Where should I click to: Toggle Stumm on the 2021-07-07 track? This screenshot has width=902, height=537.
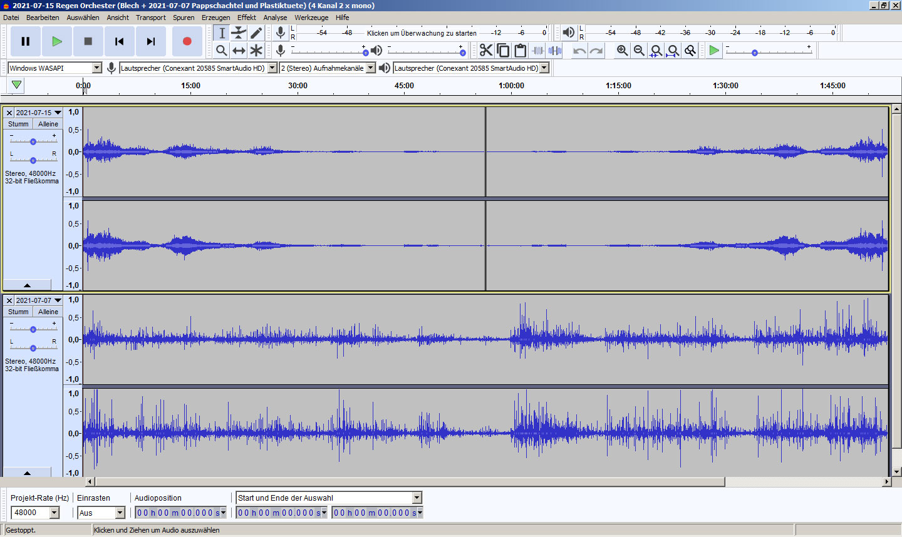click(x=18, y=312)
